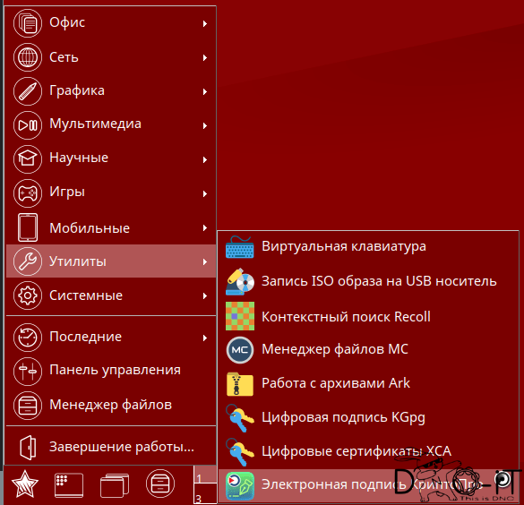Screen dimensions: 524x505
Task: Switch to virtual desktop 3 in pager
Action: [204, 494]
